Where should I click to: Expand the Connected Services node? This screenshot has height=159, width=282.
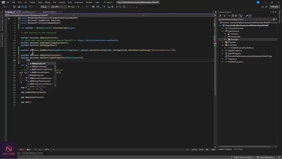coord(223,28)
